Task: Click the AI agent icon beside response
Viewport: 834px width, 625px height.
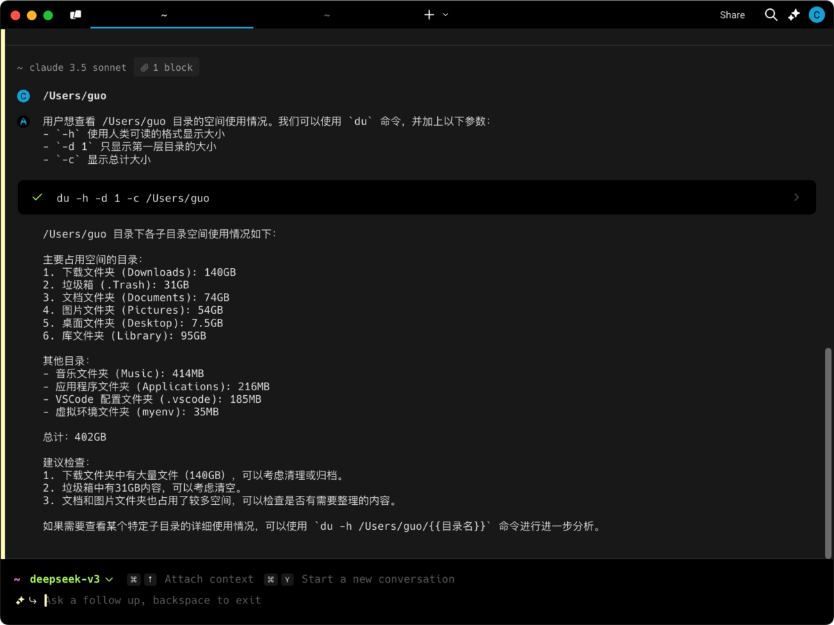Action: 24,122
